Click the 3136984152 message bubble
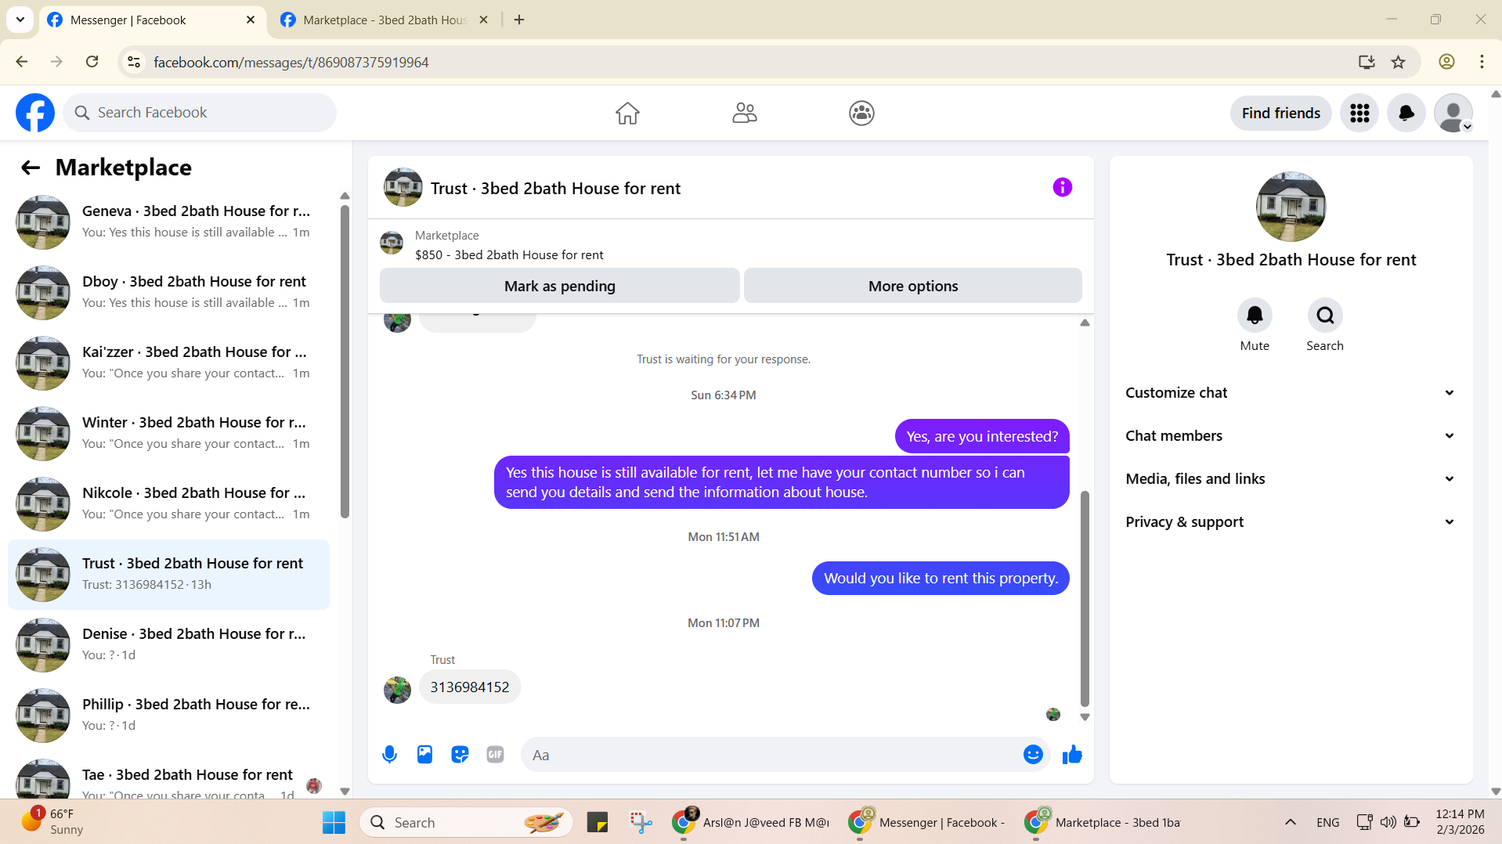 470,687
